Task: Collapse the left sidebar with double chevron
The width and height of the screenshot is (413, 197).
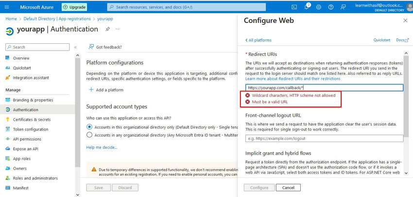Action: [x=75, y=47]
